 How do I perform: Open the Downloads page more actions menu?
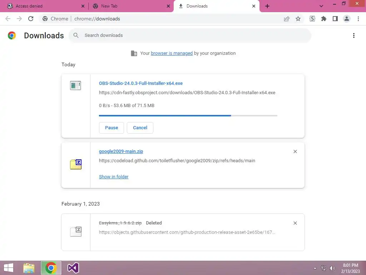pyautogui.click(x=354, y=35)
